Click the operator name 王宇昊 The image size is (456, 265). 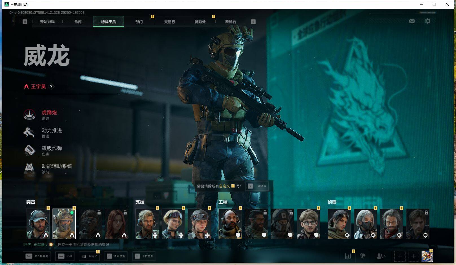pyautogui.click(x=38, y=86)
